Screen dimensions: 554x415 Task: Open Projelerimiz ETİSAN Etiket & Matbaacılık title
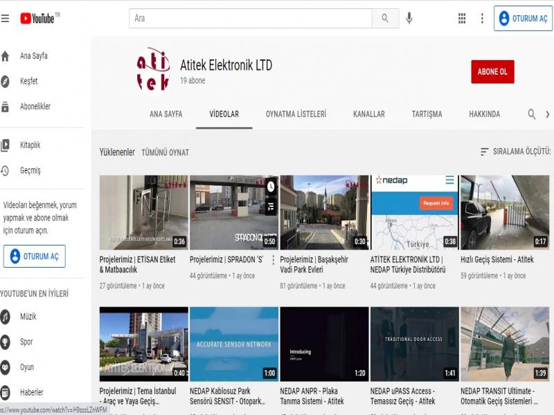pos(137,265)
